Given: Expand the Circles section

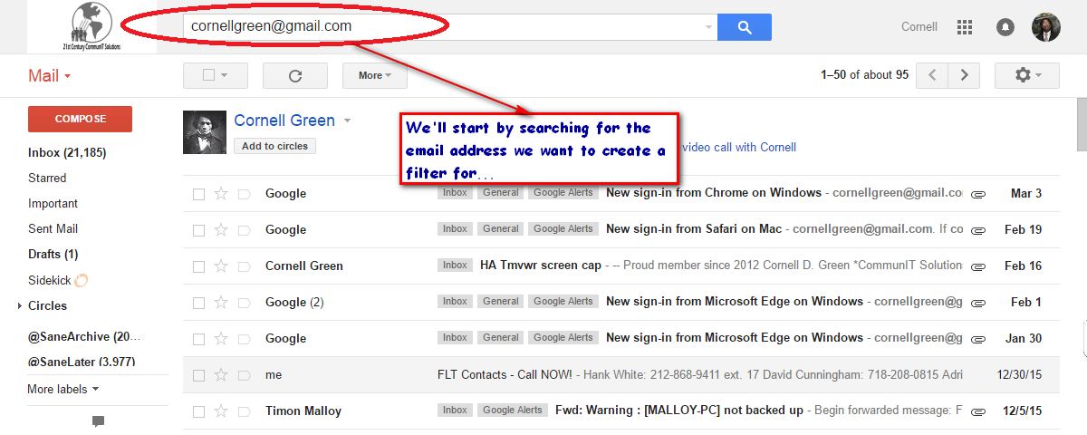Looking at the screenshot, I should click(x=20, y=306).
